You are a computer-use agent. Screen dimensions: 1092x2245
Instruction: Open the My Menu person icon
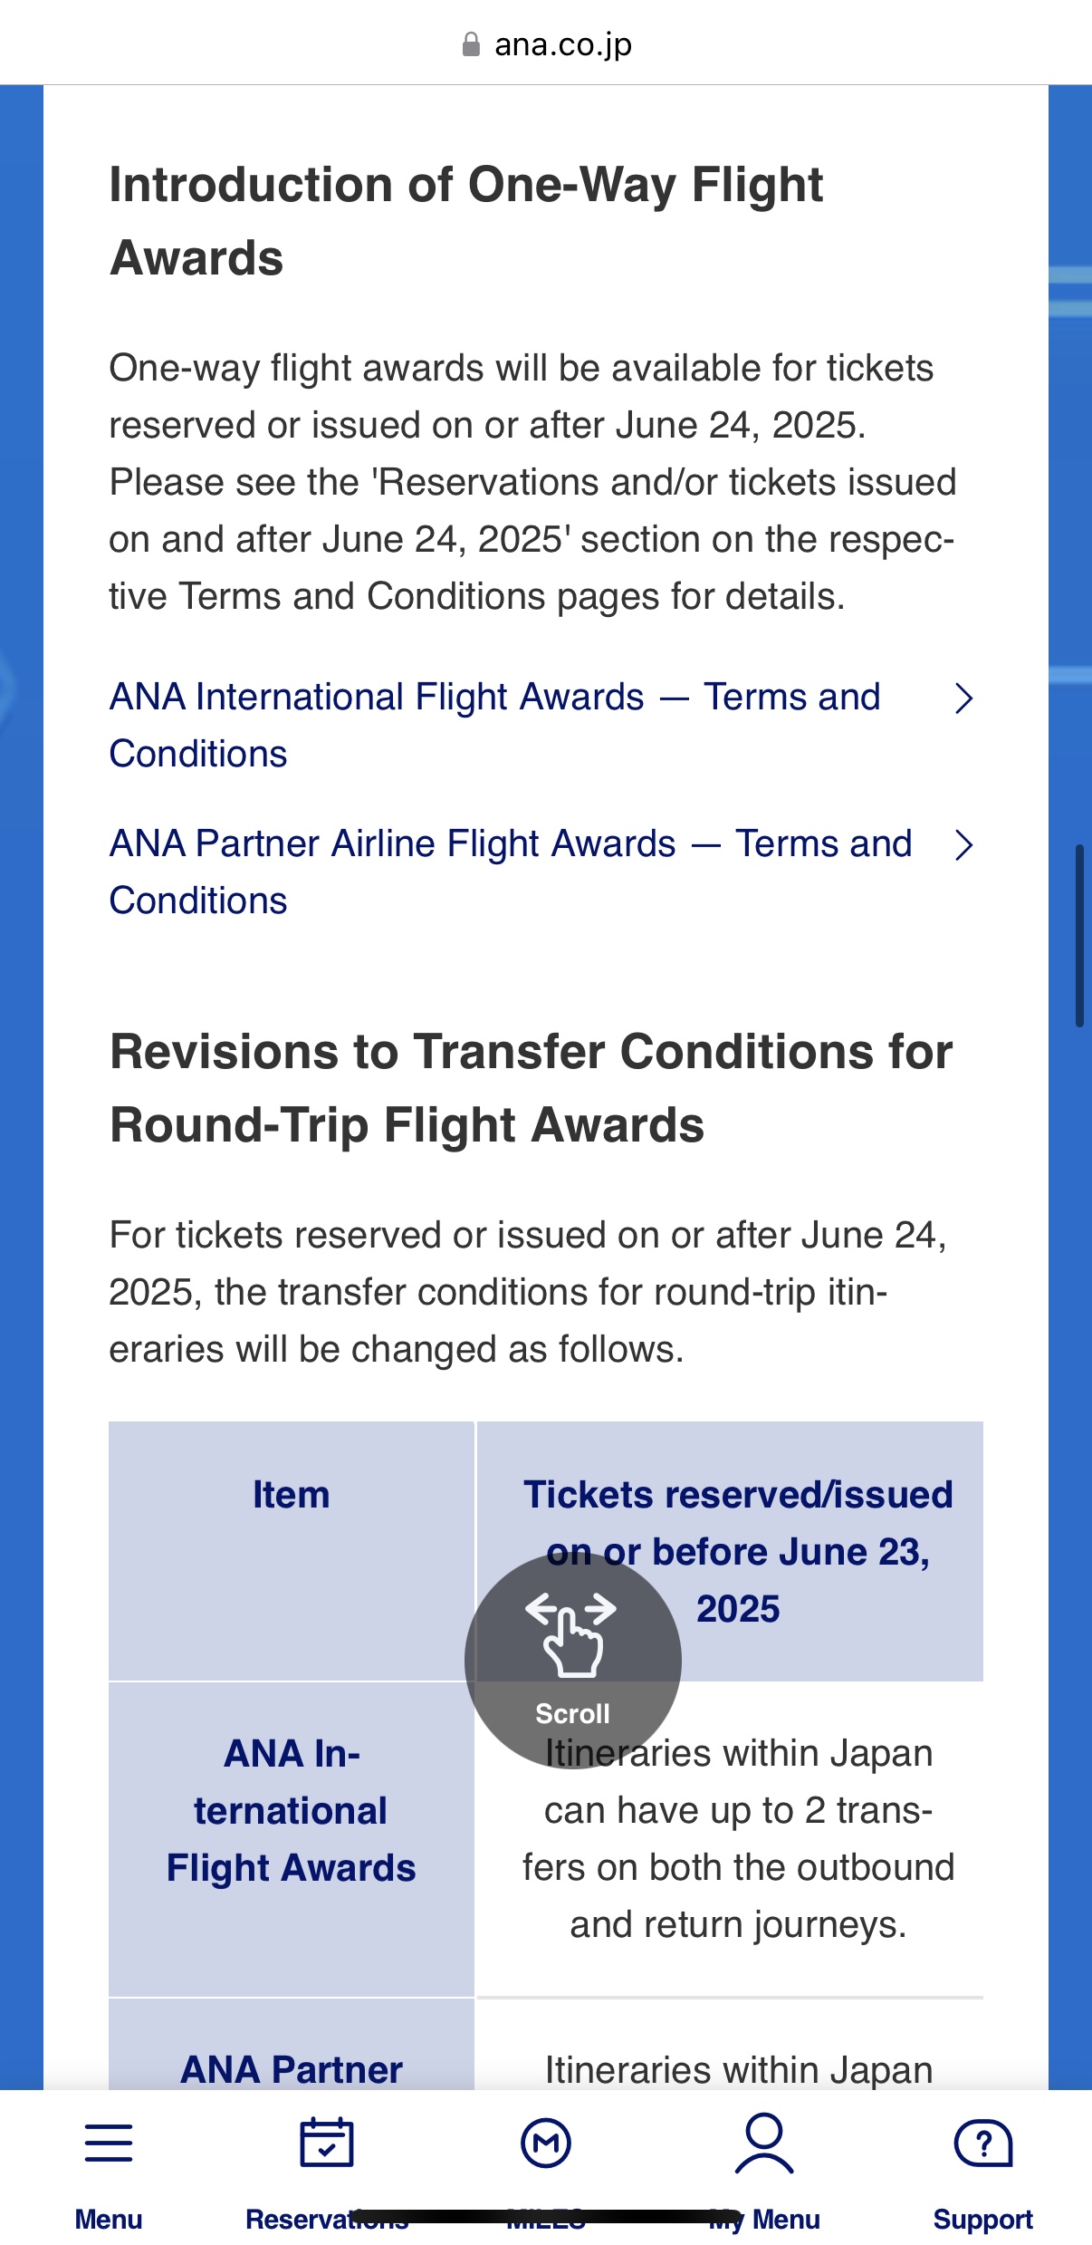[764, 2143]
